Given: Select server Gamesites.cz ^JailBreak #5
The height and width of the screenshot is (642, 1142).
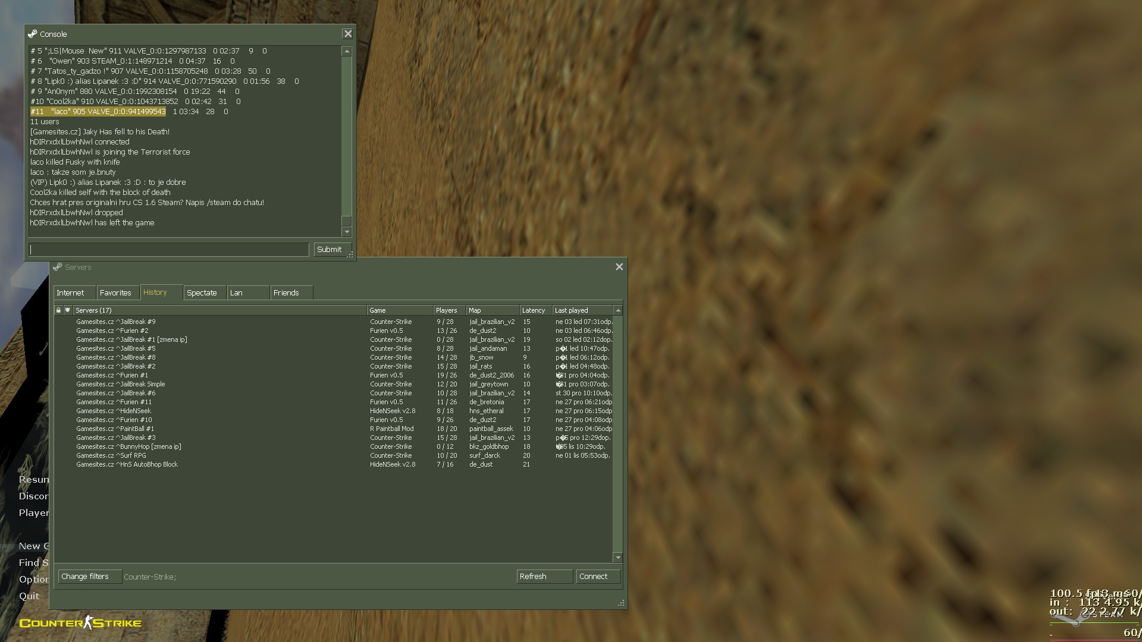Looking at the screenshot, I should (333, 348).
